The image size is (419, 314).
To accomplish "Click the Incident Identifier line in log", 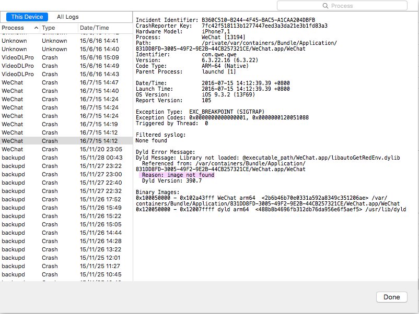I will tap(225, 20).
